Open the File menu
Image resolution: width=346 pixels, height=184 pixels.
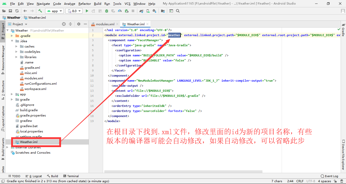point(12,4)
